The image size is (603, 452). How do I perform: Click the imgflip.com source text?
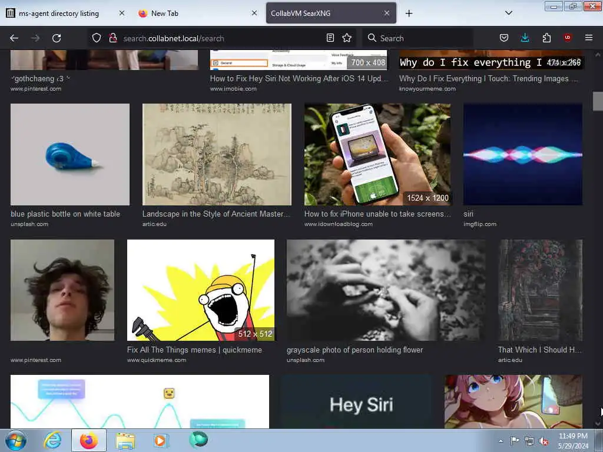tap(479, 224)
